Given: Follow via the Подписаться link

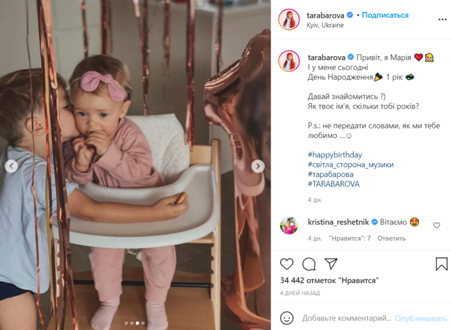Looking at the screenshot, I should (x=385, y=15).
